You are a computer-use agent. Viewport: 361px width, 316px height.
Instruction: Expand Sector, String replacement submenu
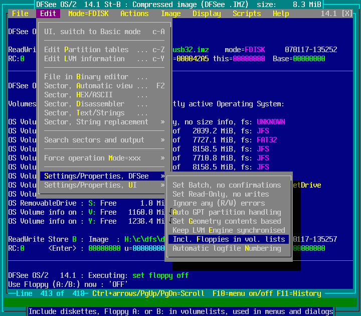coord(104,122)
